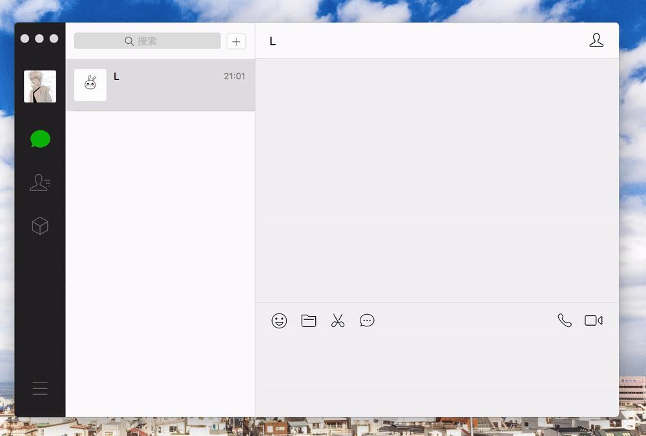Click the window minimize dot
The height and width of the screenshot is (436, 646).
pos(39,38)
